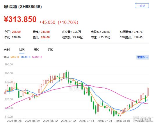Add stock with the +自选 button

click(142, 6)
